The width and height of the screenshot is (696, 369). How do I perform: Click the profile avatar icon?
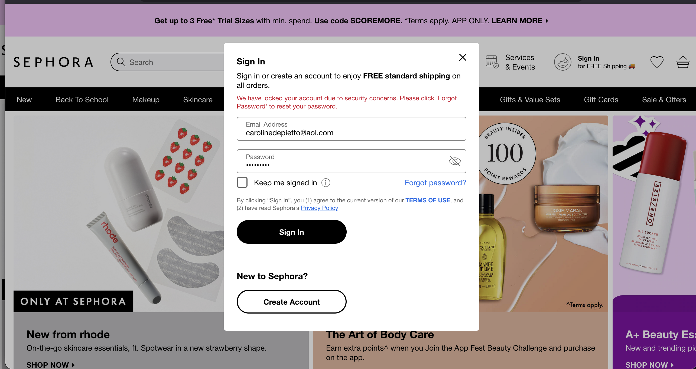562,62
